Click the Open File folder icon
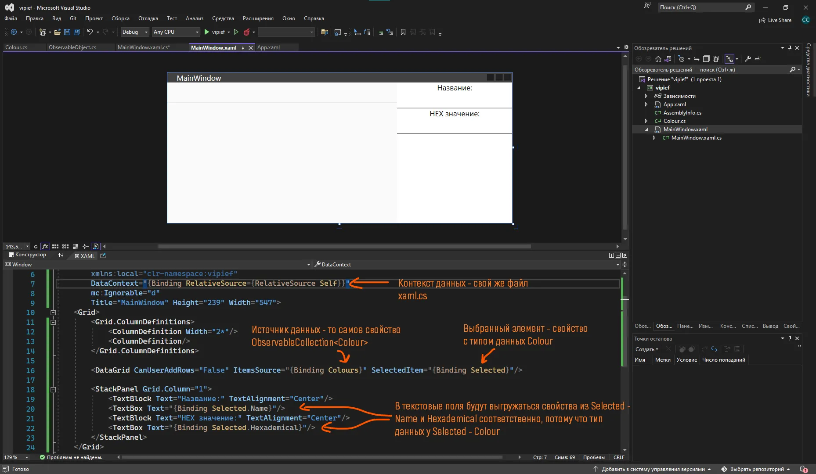Viewport: 816px width, 474px height. click(x=58, y=32)
